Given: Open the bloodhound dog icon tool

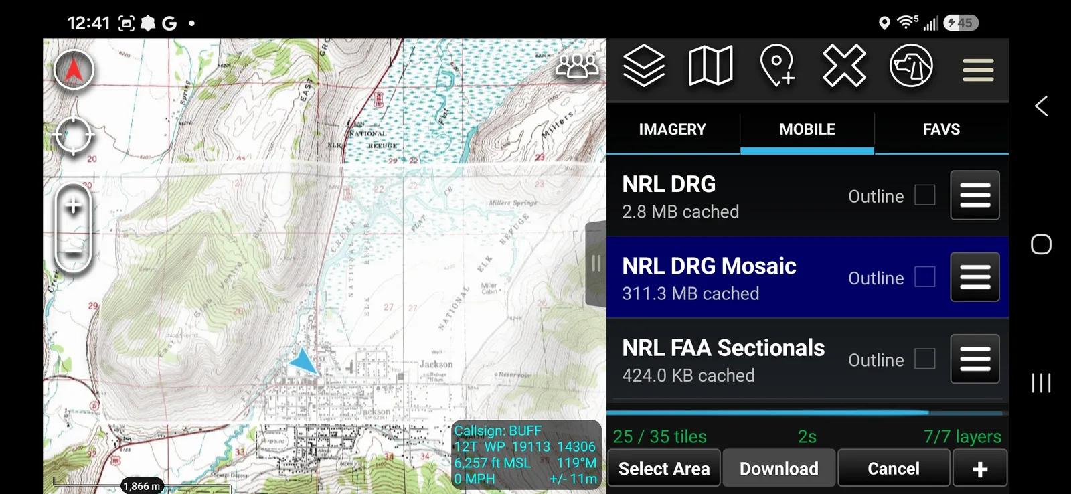Looking at the screenshot, I should tap(911, 66).
